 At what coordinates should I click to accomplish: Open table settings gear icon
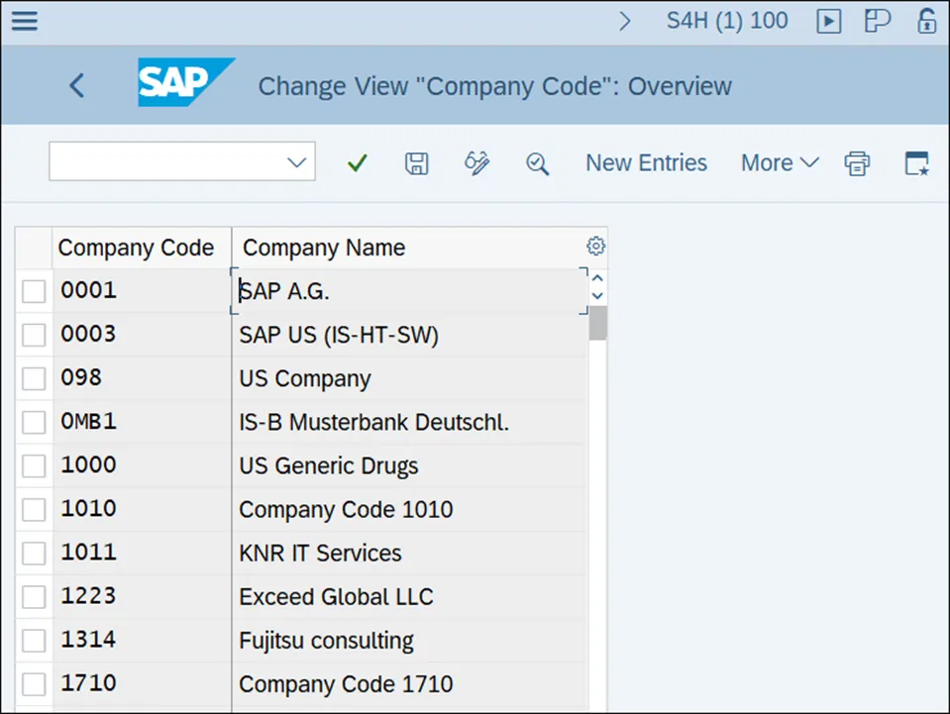[x=595, y=247]
